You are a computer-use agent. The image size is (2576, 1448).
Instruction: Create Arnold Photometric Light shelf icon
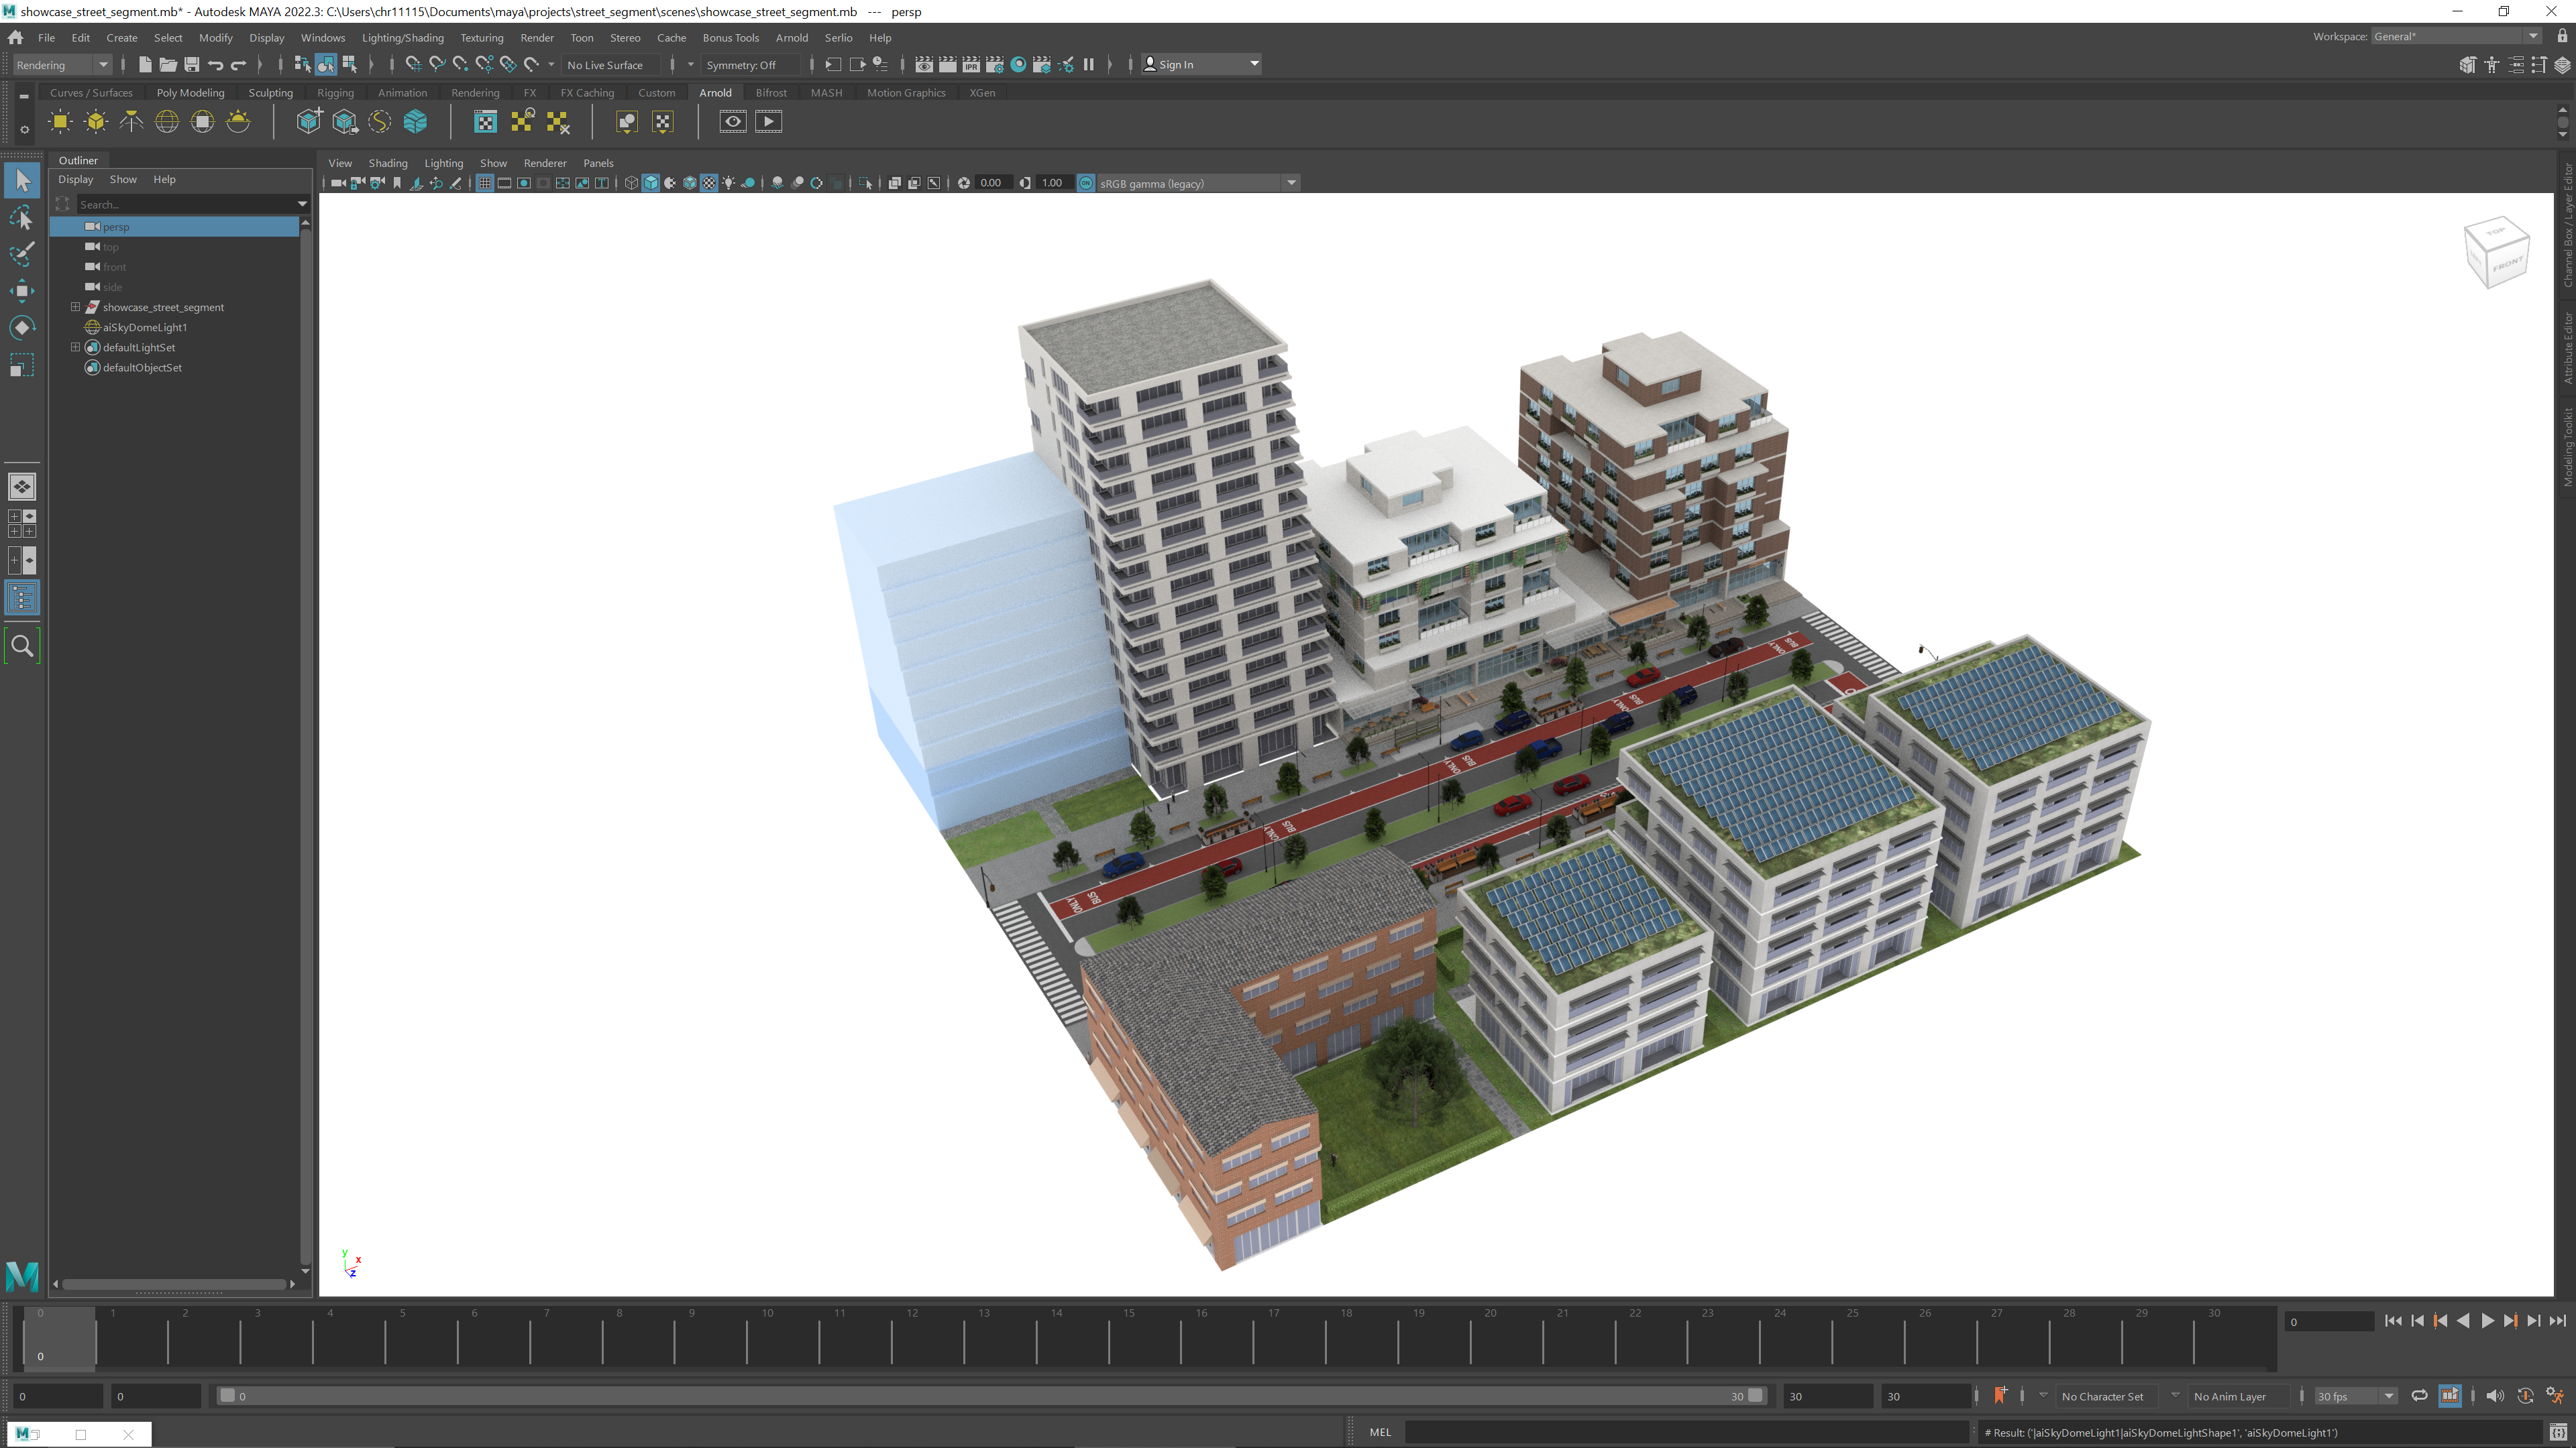(131, 122)
